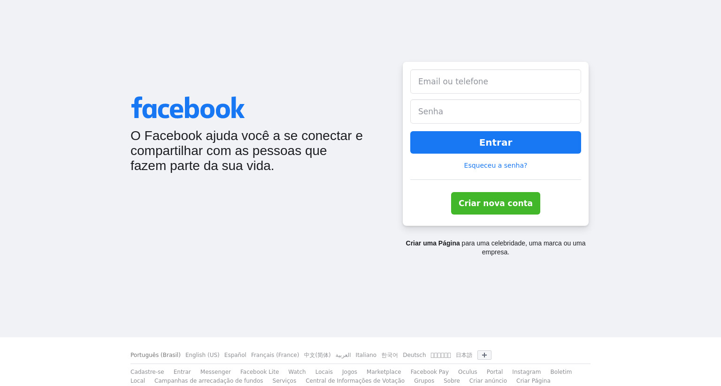Click the Criar nova conta button
This screenshot has height=386, width=721.
496,203
